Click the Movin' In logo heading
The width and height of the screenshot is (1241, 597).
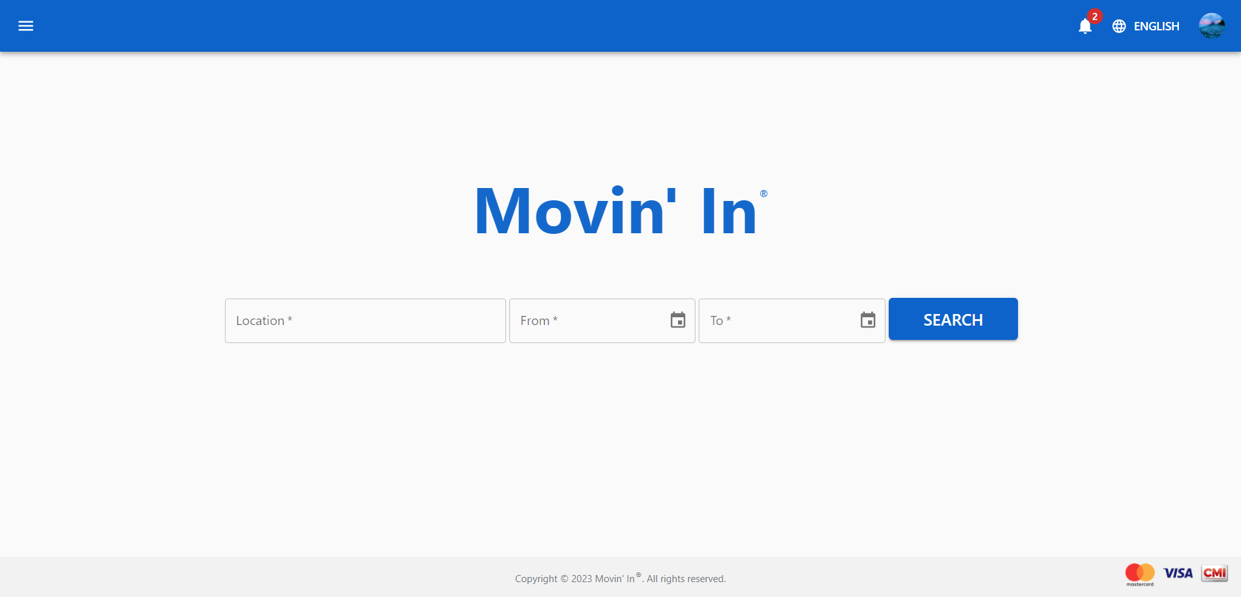point(620,211)
